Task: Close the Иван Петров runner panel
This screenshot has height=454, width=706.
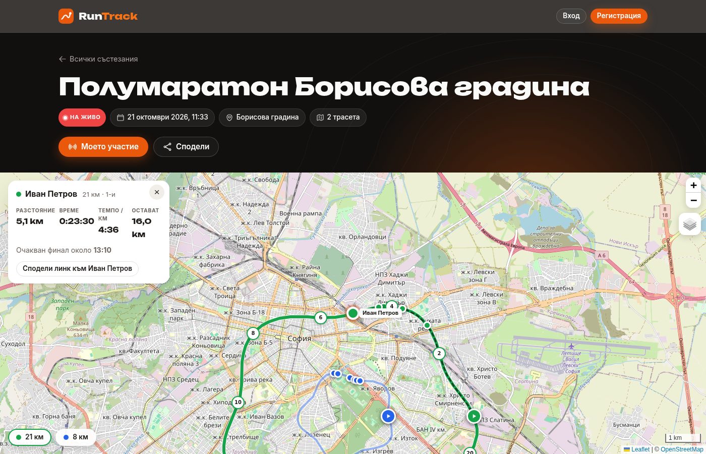Action: click(157, 192)
